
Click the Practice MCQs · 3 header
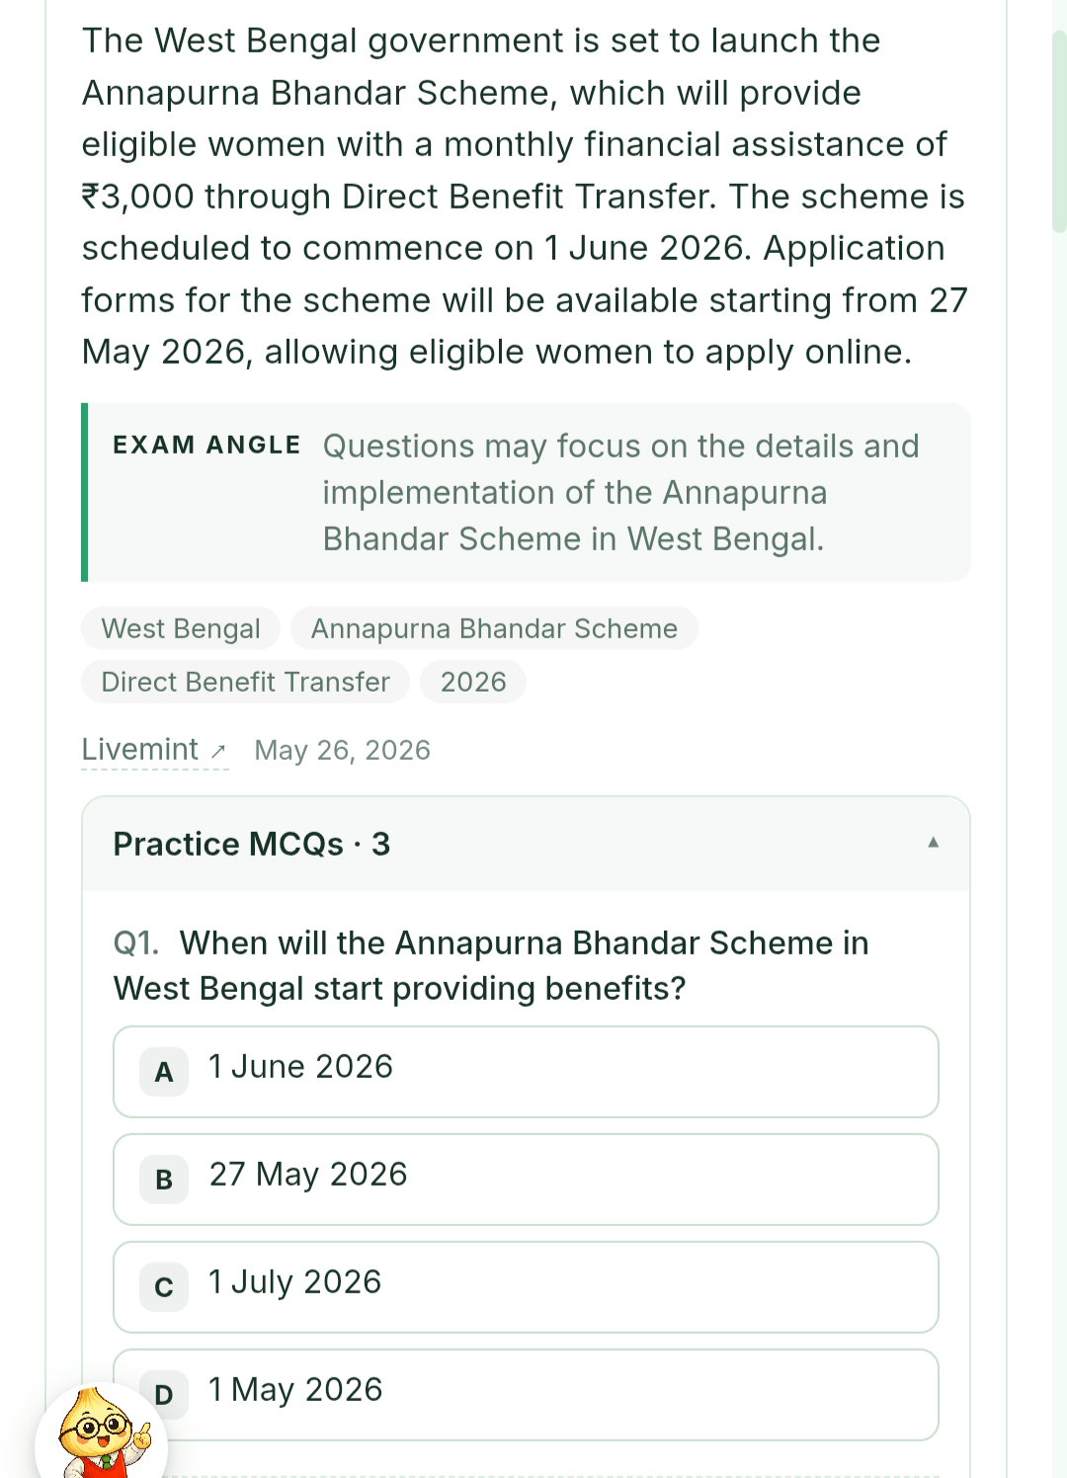tap(526, 844)
